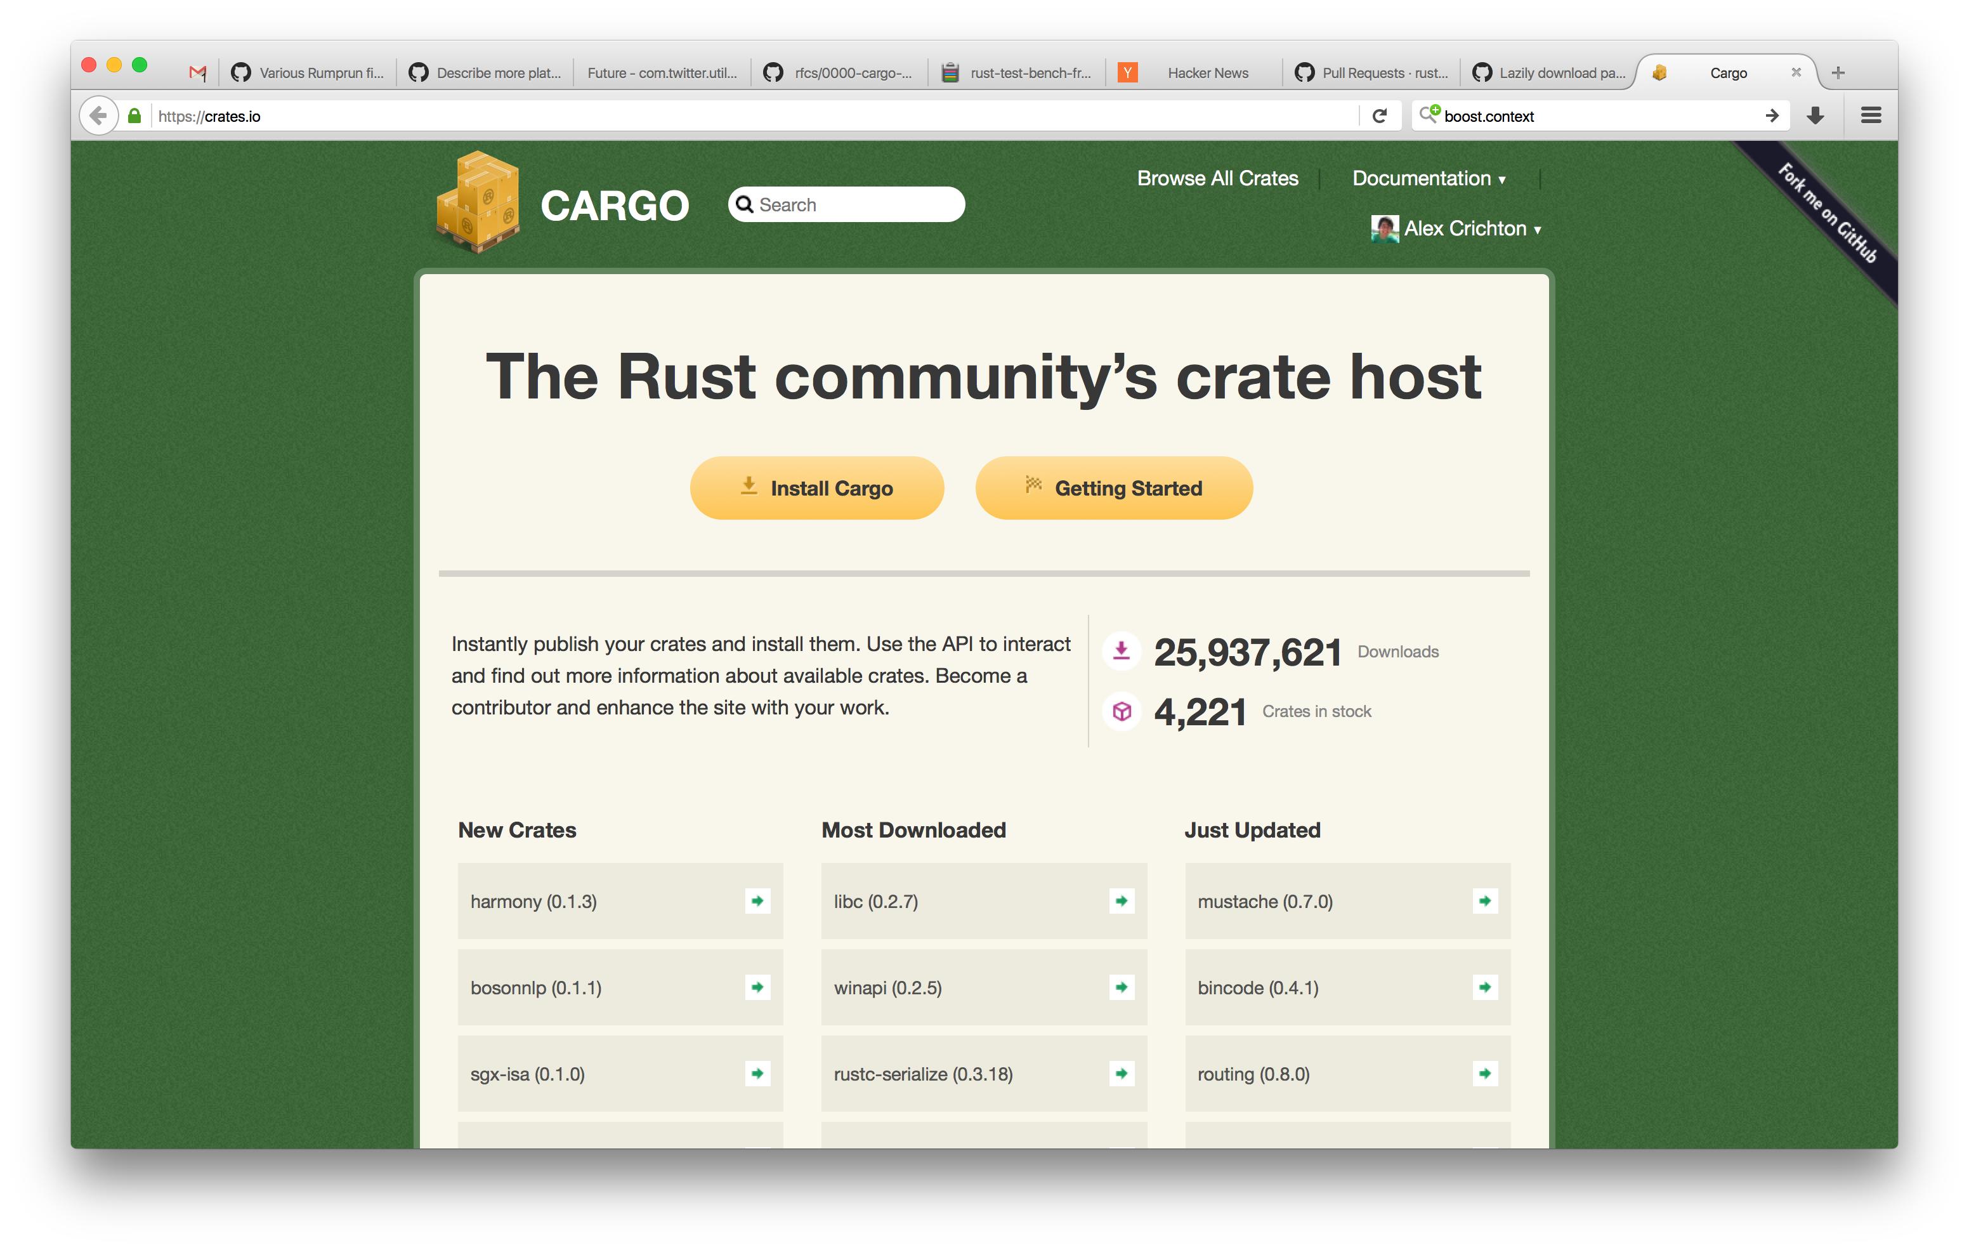Open the browser hamburger menu

1871,115
